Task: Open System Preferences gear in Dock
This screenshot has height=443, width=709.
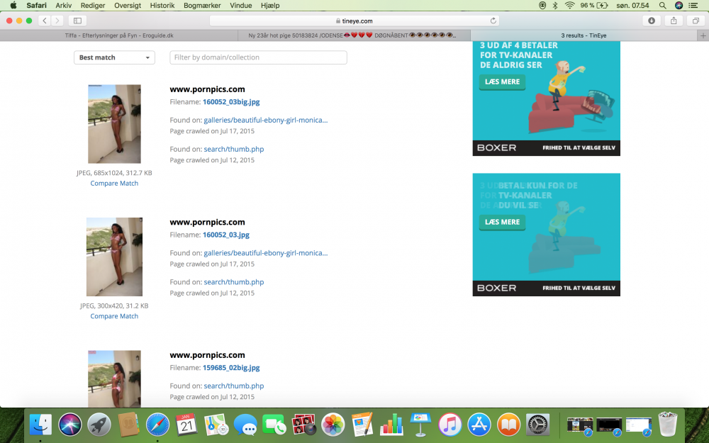Action: [537, 425]
